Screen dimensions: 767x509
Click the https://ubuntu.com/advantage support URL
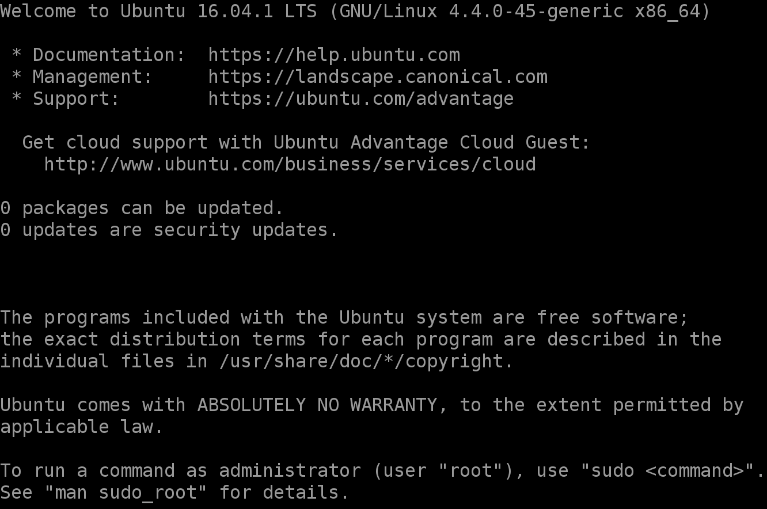pyautogui.click(x=361, y=99)
